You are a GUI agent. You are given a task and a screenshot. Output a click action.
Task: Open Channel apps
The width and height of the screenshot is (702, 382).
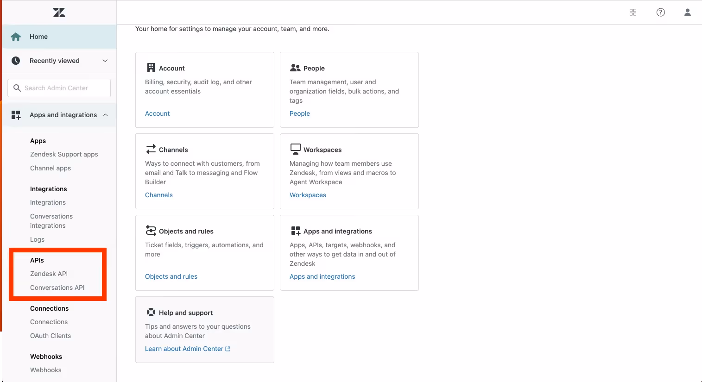51,168
